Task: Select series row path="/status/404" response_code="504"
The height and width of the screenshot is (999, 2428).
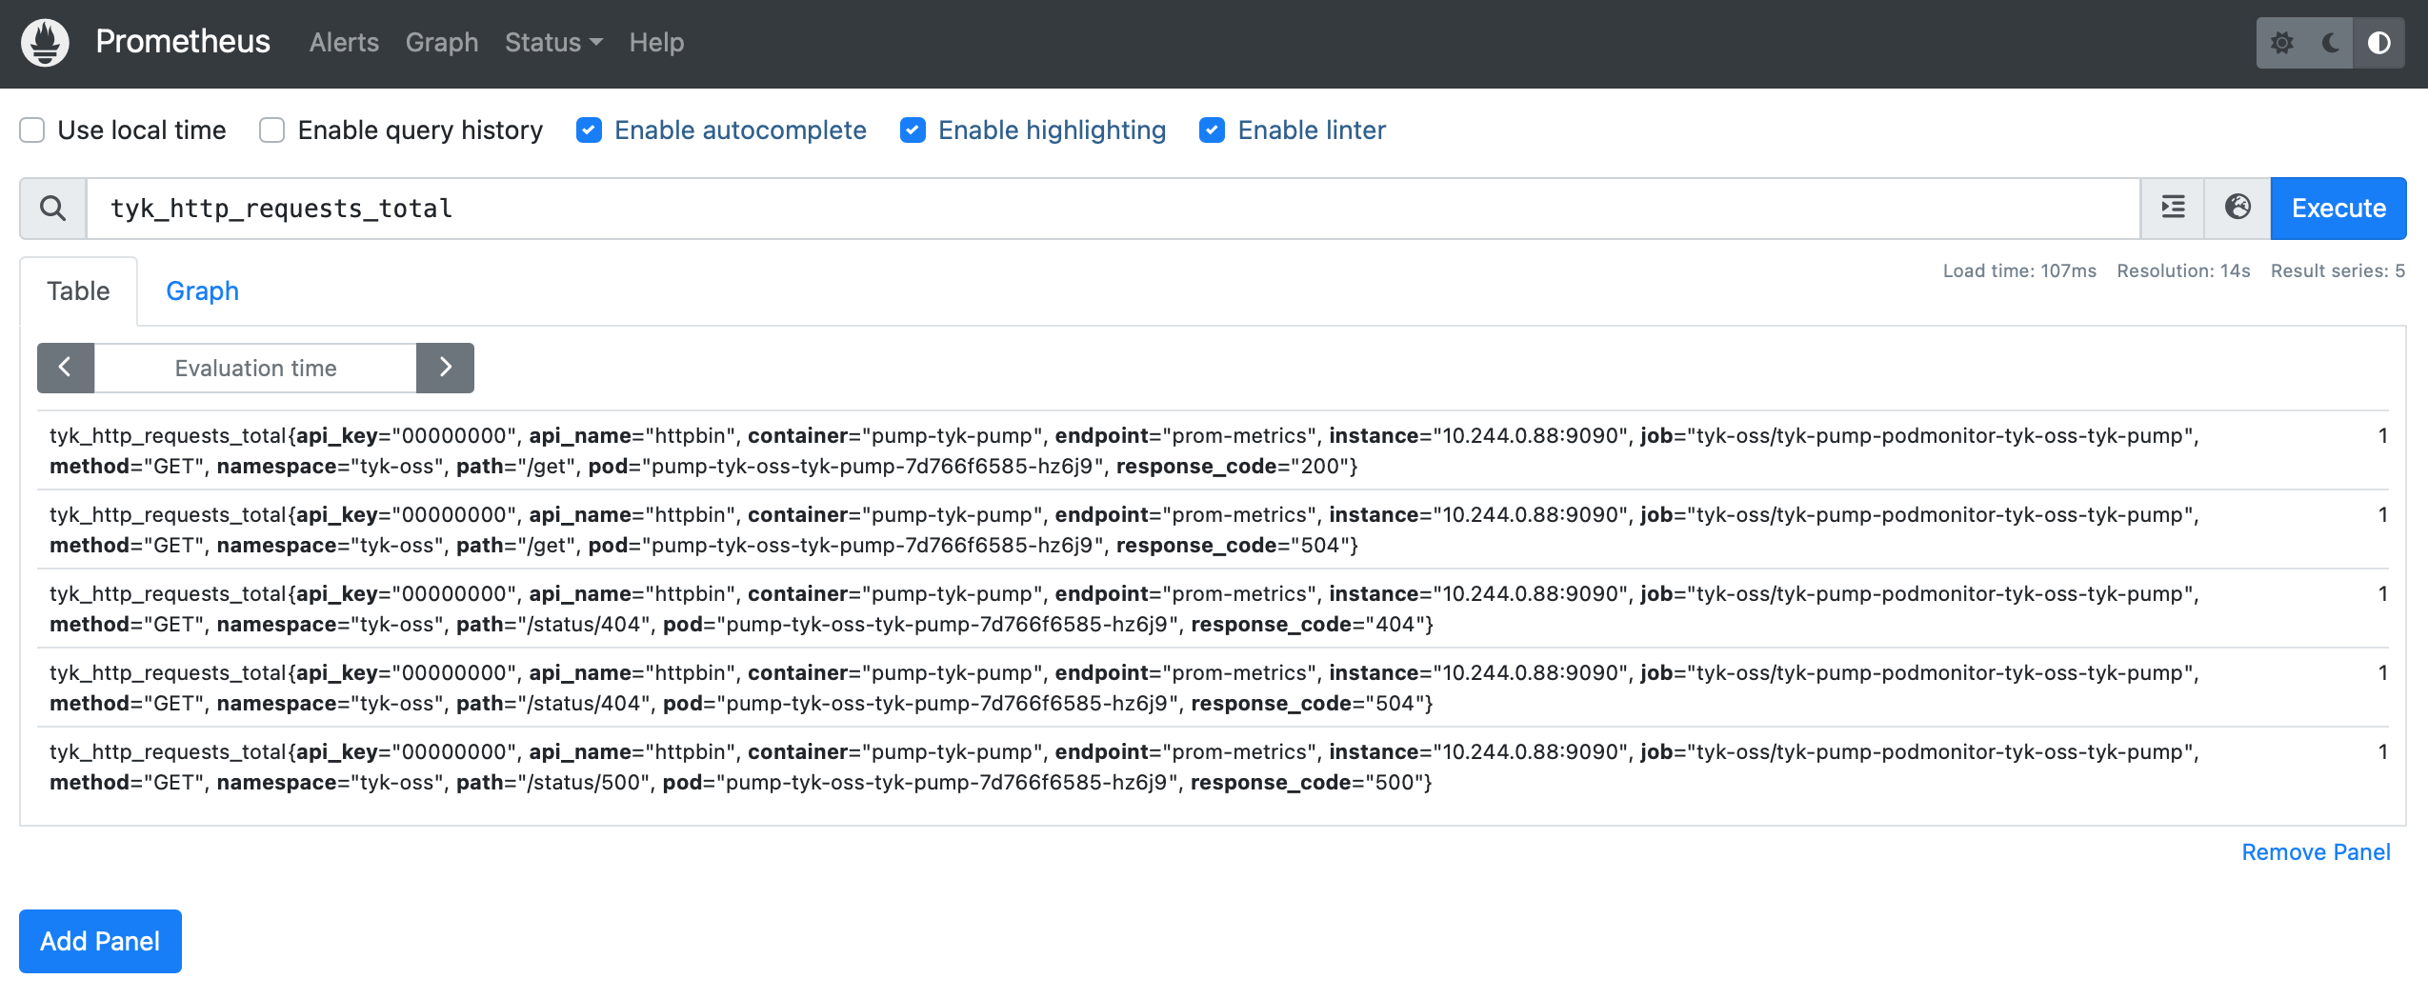Action: click(x=1213, y=688)
